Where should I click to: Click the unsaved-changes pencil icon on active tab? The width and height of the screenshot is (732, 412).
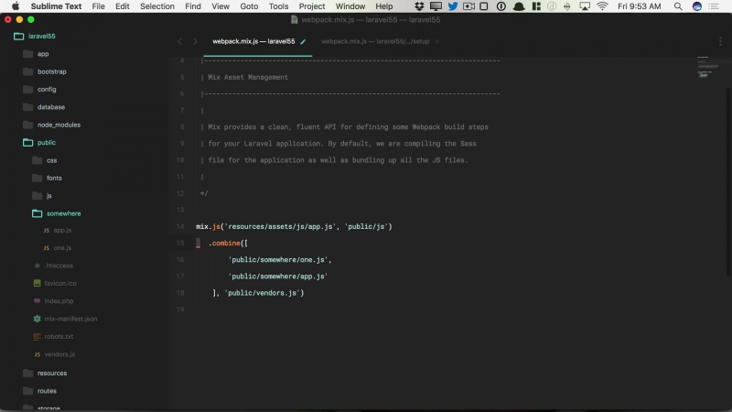pyautogui.click(x=303, y=41)
